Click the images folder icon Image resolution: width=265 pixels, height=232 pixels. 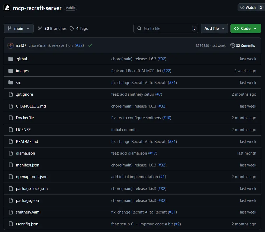(x=11, y=71)
